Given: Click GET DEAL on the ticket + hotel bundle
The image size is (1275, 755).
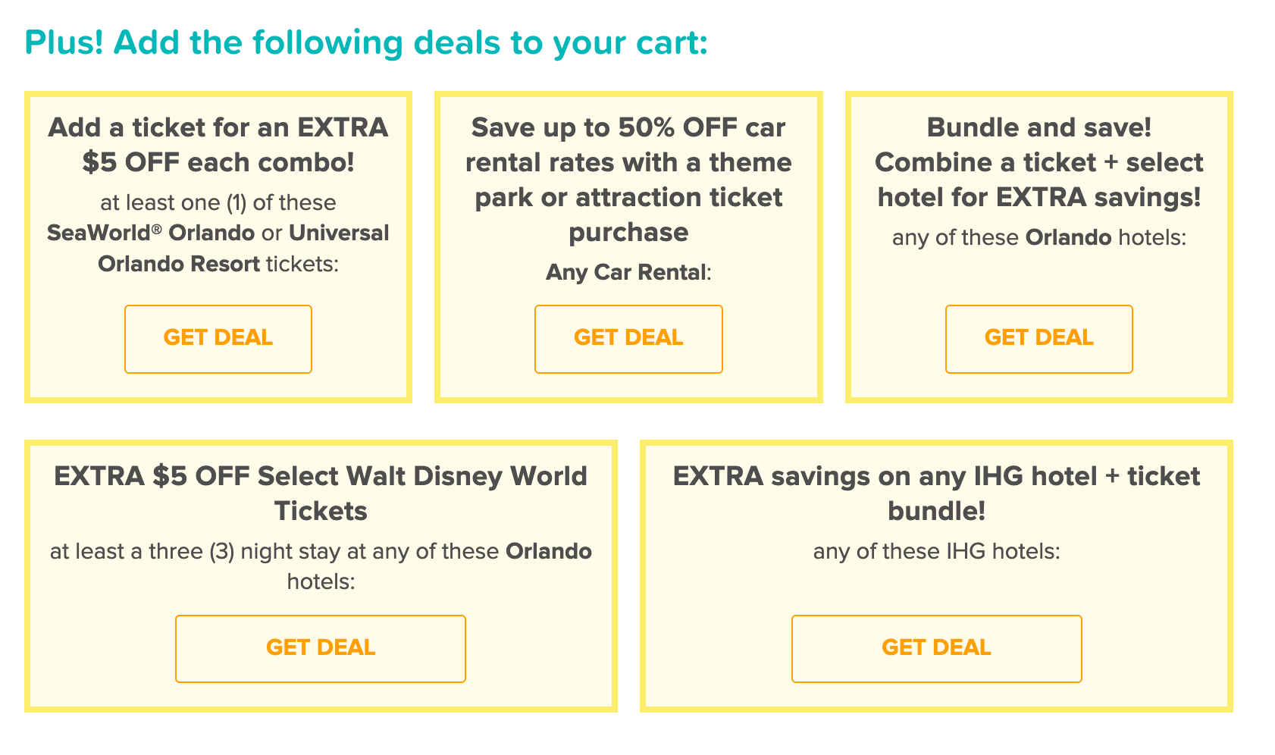Looking at the screenshot, I should (x=1038, y=339).
